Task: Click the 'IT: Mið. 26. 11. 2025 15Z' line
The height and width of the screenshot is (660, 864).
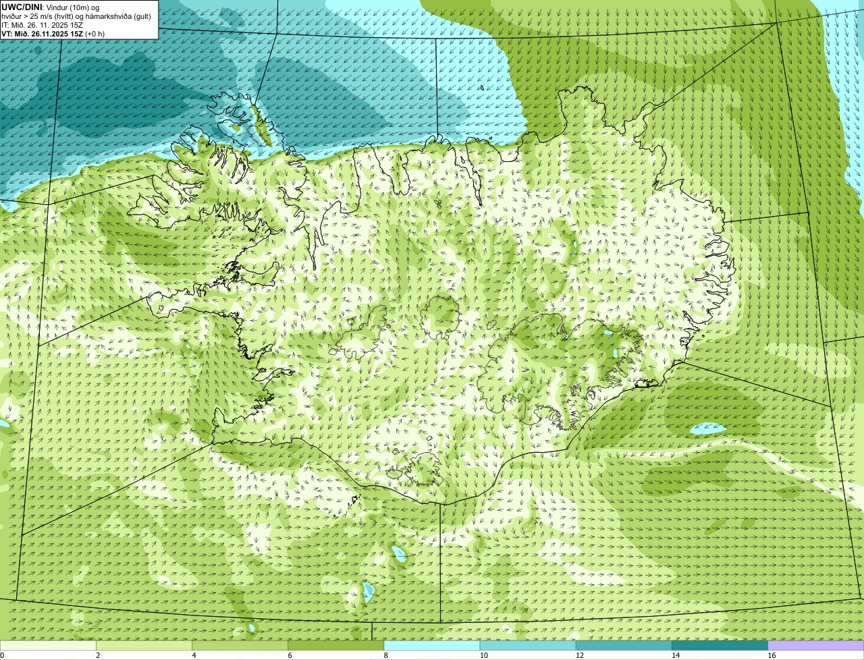Action: pyautogui.click(x=42, y=25)
